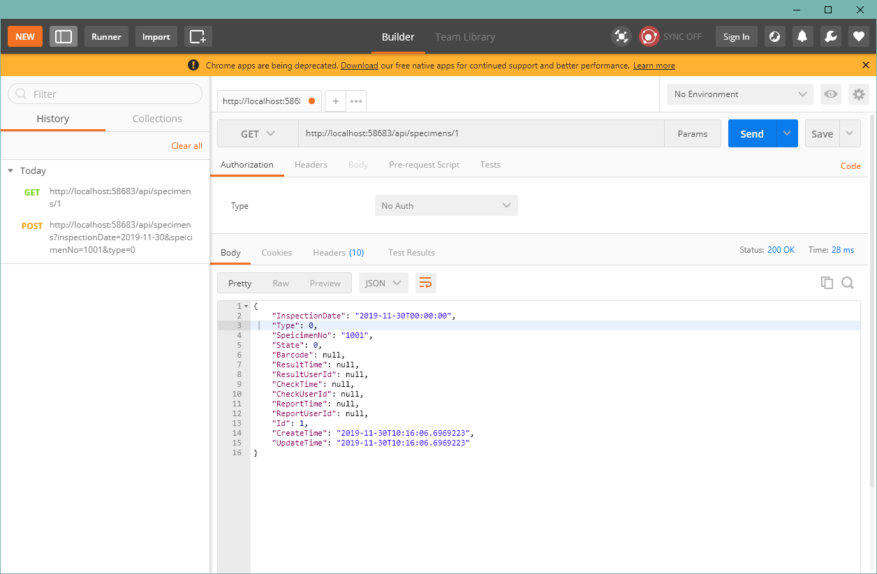This screenshot has height=574, width=877.
Task: Focus the sidebar Filter field
Action: [x=105, y=94]
